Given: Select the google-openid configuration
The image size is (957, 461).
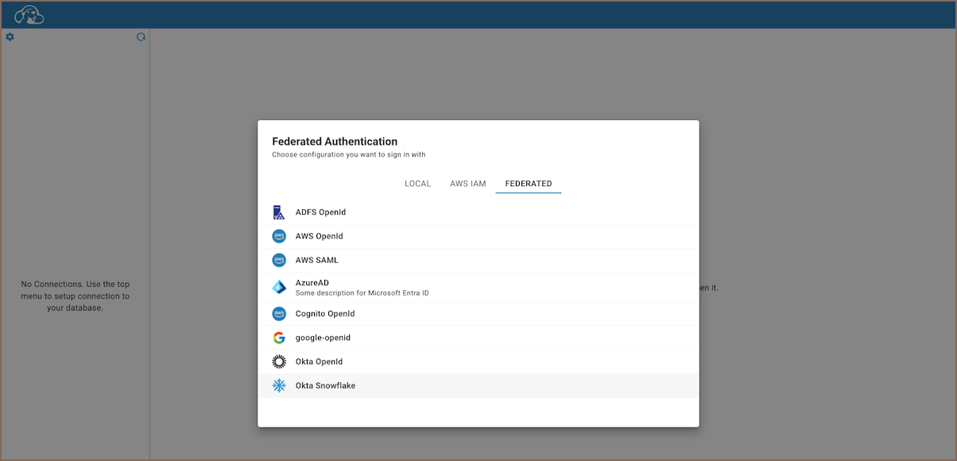Looking at the screenshot, I should (323, 338).
